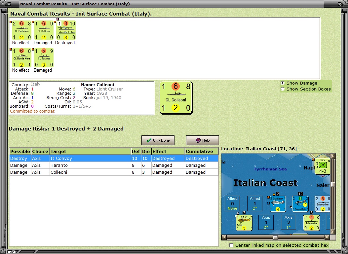Click the large CL Colleoni unit counter

click(176, 98)
